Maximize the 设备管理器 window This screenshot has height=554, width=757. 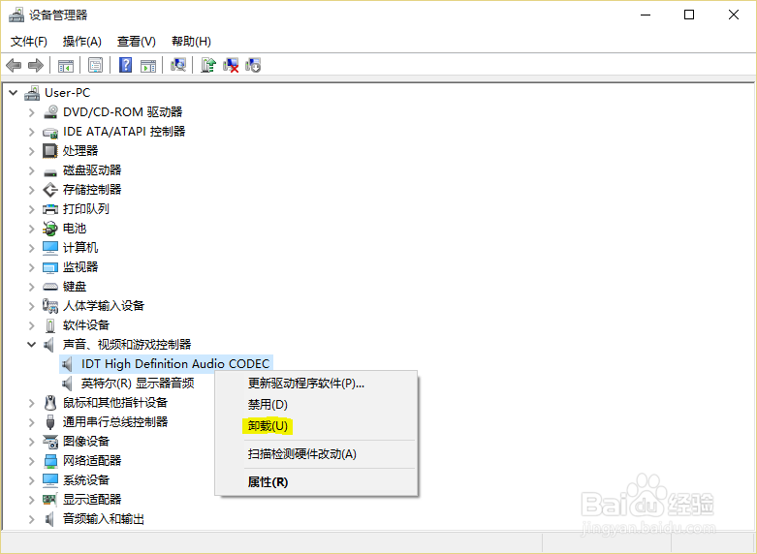[x=689, y=15]
